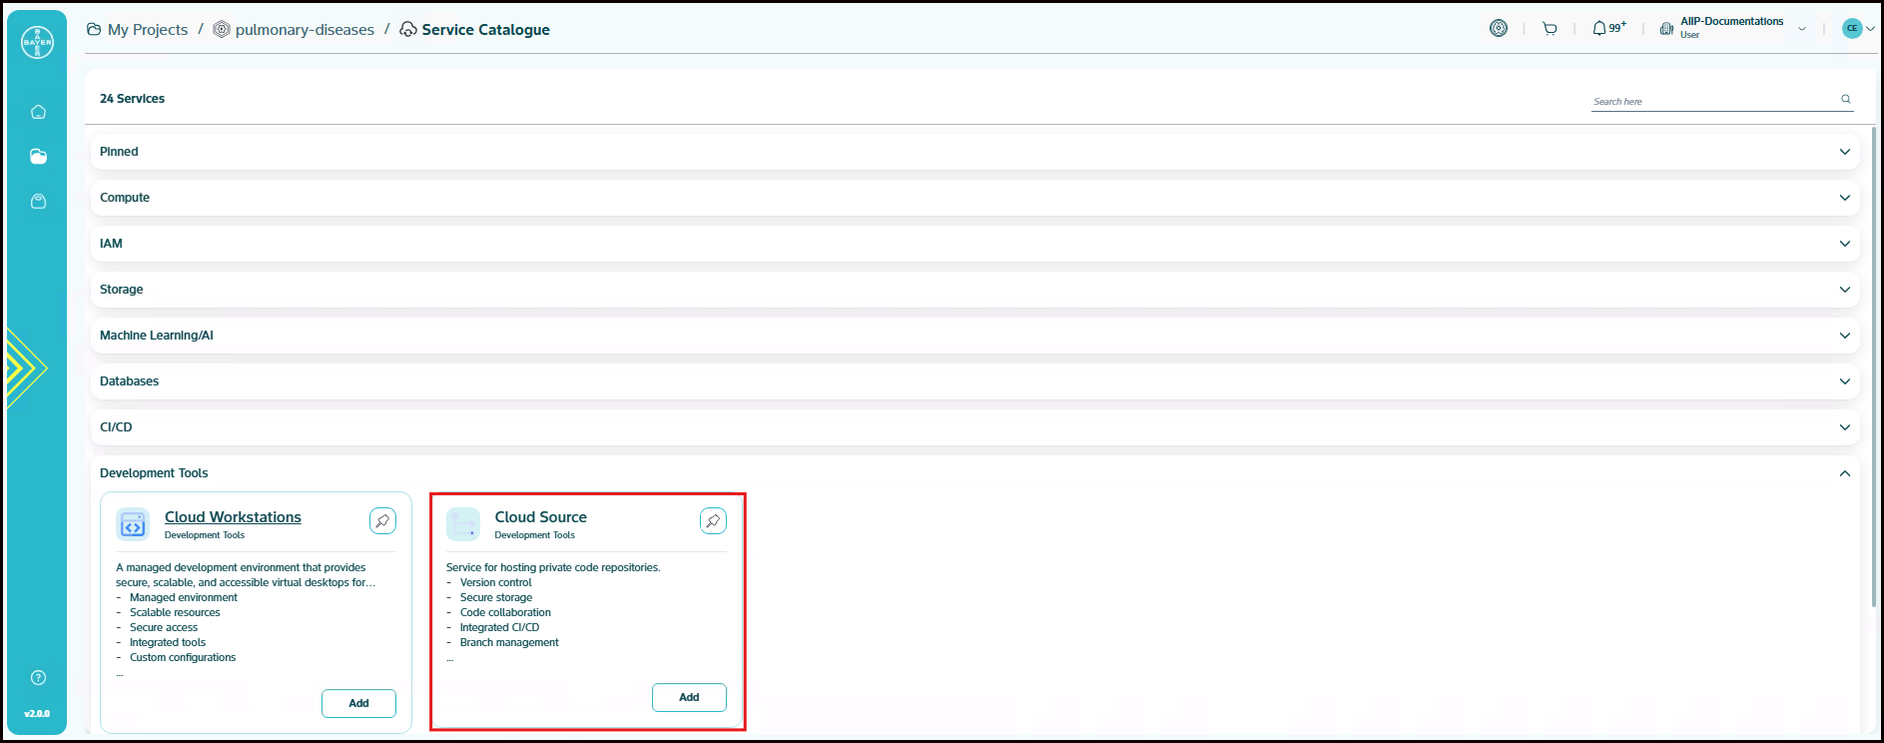1884x743 pixels.
Task: Open the shopping cart icon
Action: (x=1550, y=29)
